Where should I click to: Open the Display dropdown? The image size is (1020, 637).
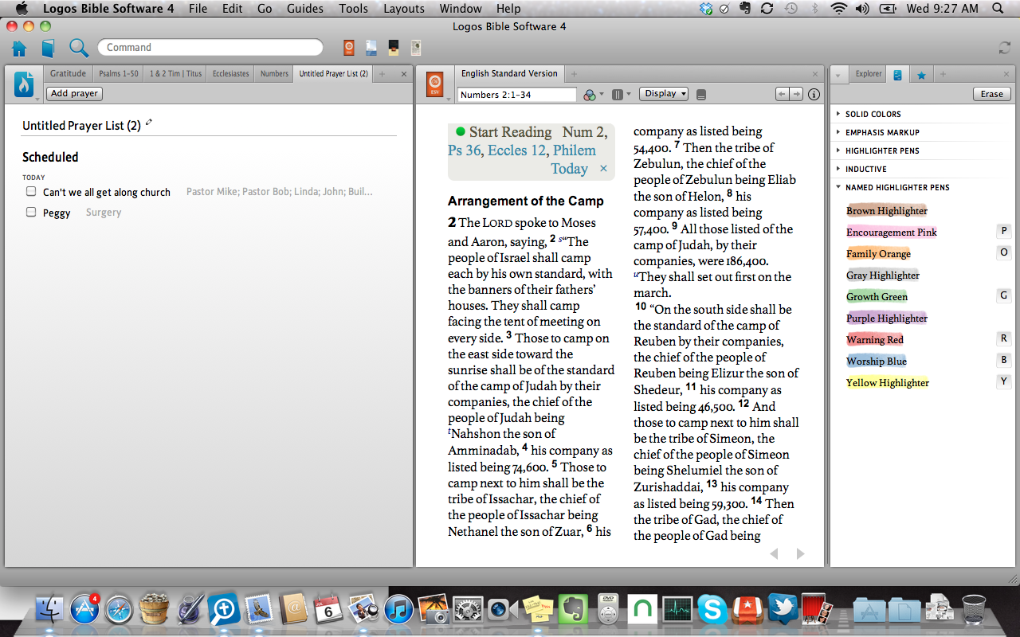pyautogui.click(x=664, y=94)
